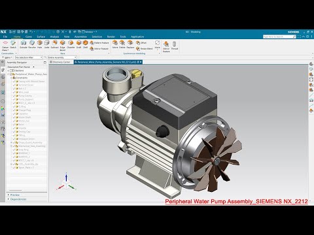Image resolution: width=314 pixels, height=235 pixels.
Task: Expand the Dependencies section
Action: coord(9,199)
